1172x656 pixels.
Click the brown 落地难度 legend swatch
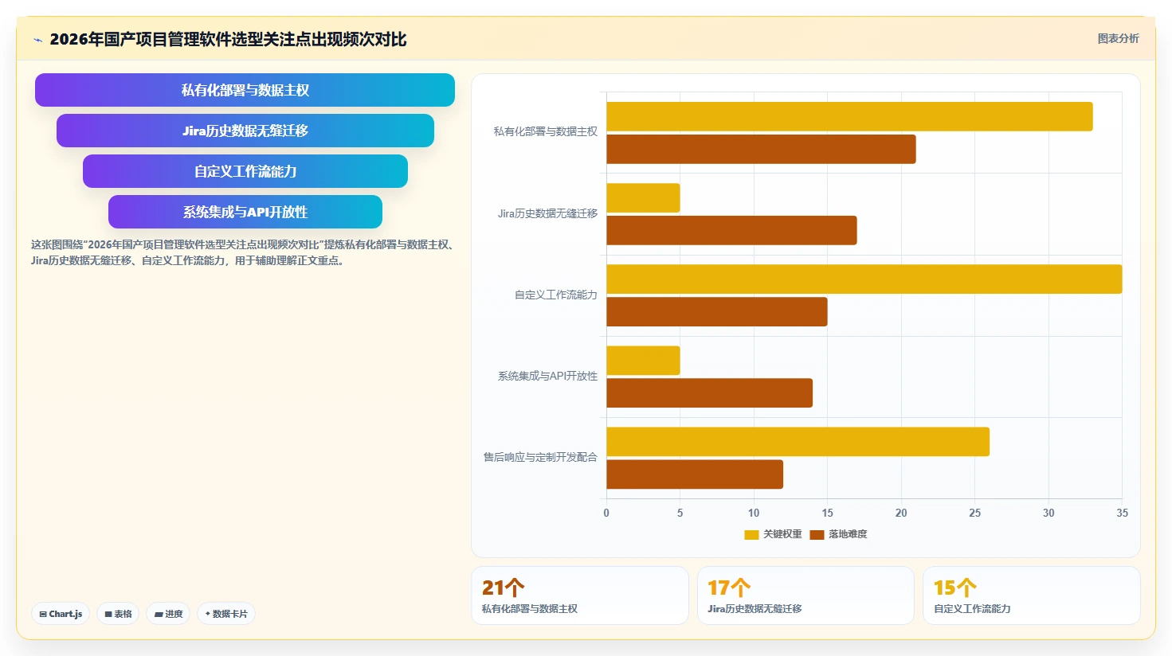(817, 535)
